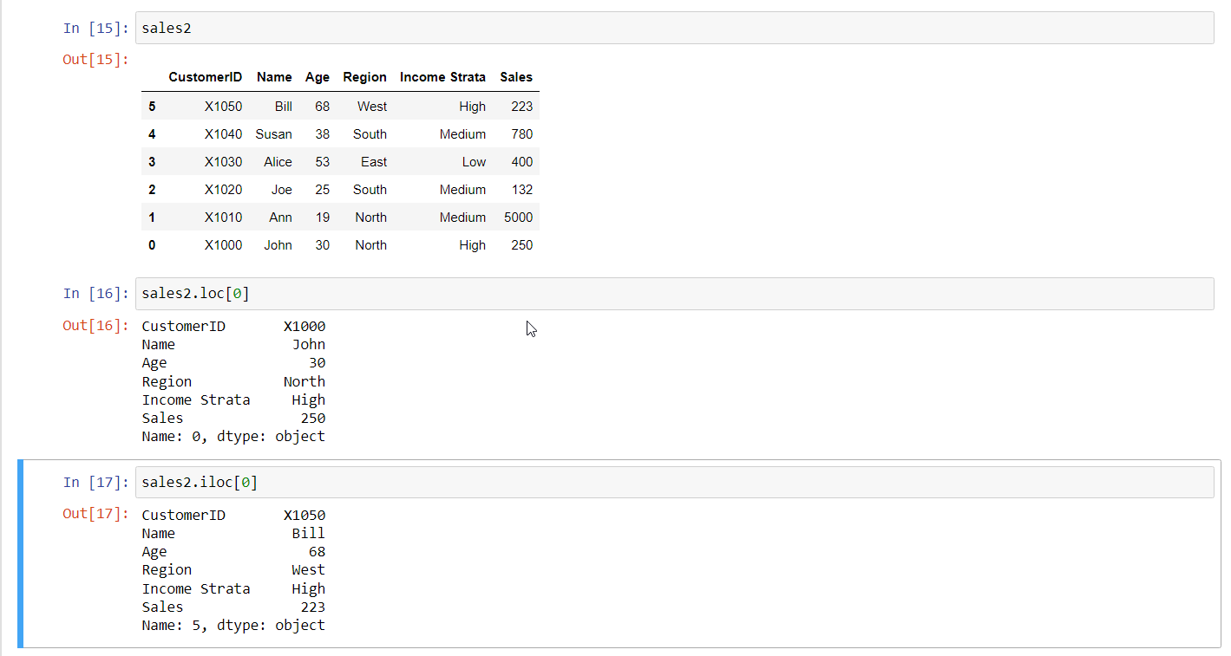Click row index 2 in table

click(152, 190)
